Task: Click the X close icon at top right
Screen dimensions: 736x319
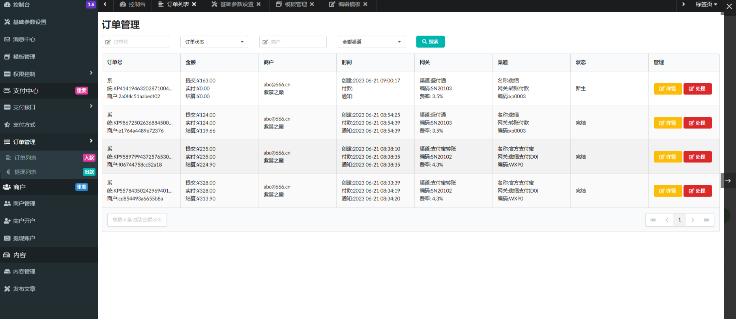Action: [729, 6]
